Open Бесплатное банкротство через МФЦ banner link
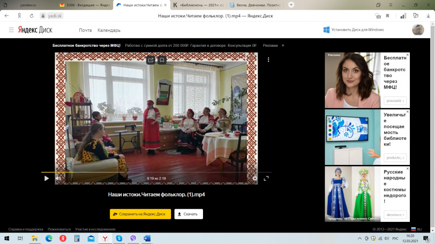The image size is (435, 244). (87, 45)
